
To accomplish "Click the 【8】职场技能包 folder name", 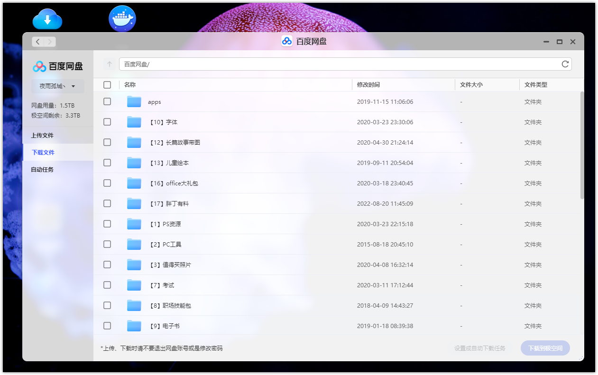I will coord(170,305).
